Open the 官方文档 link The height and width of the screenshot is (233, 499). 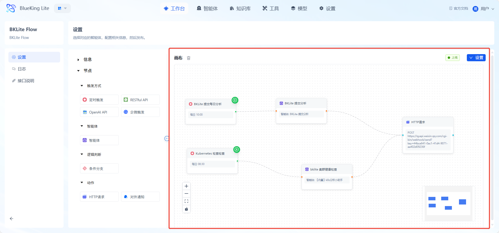459,8
